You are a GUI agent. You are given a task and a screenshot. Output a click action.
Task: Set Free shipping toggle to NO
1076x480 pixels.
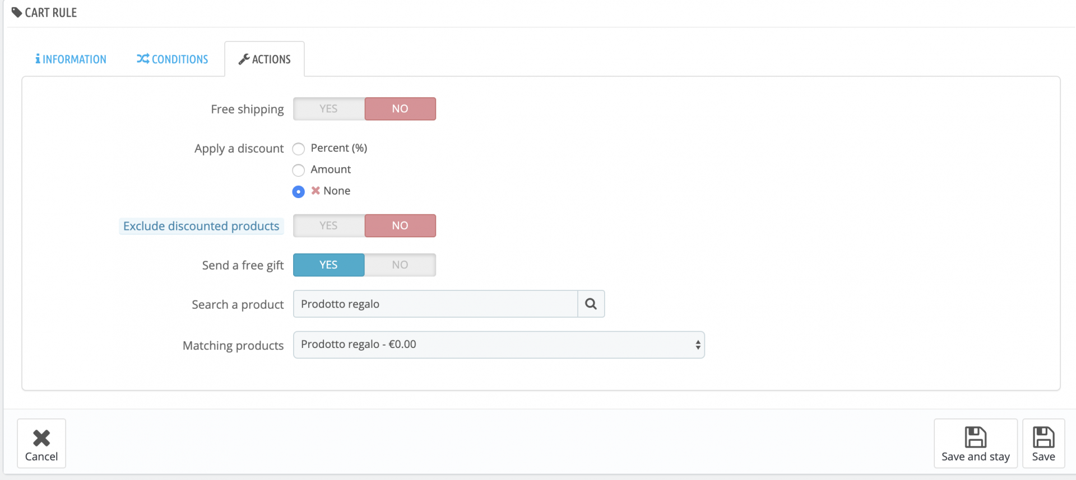tap(400, 109)
